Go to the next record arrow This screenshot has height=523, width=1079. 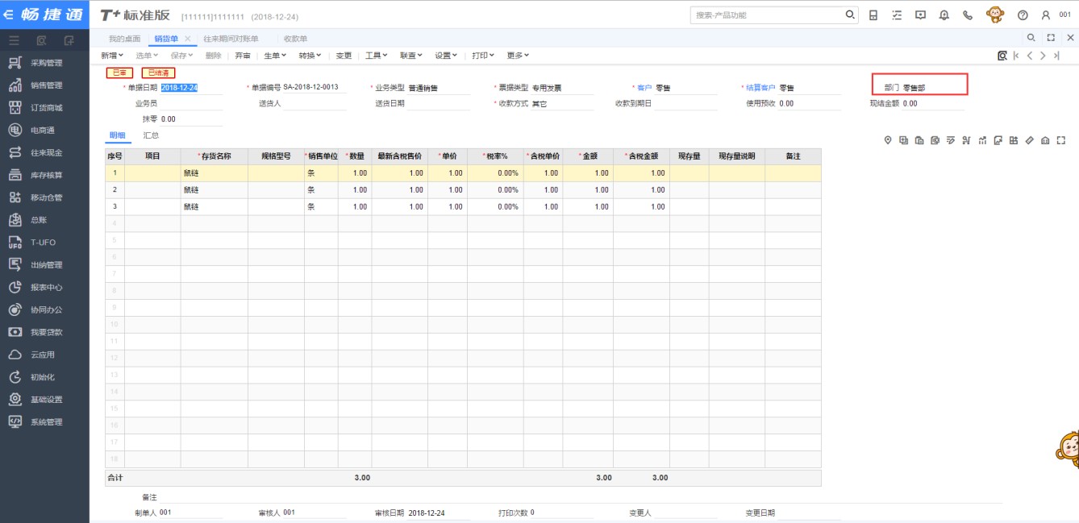[x=1043, y=56]
